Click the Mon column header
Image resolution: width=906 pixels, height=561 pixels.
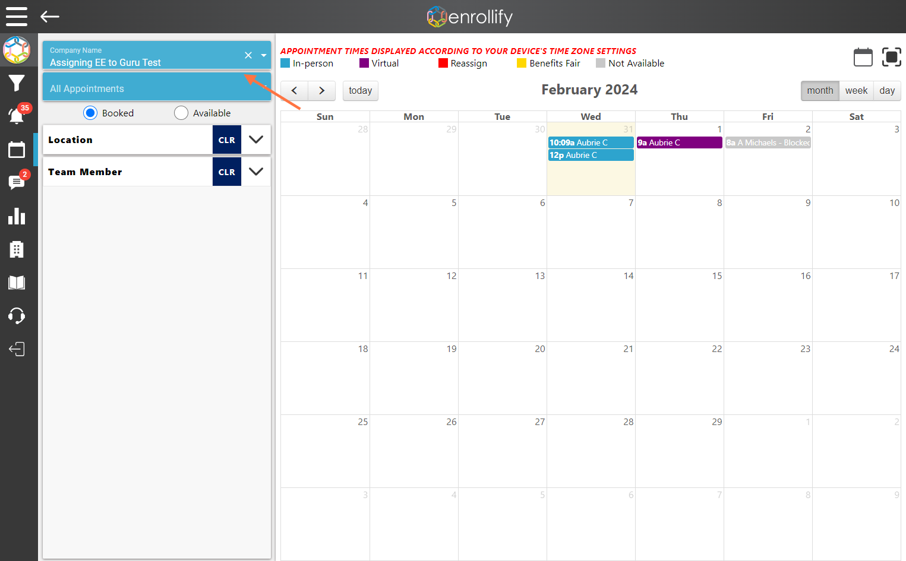[x=414, y=116]
